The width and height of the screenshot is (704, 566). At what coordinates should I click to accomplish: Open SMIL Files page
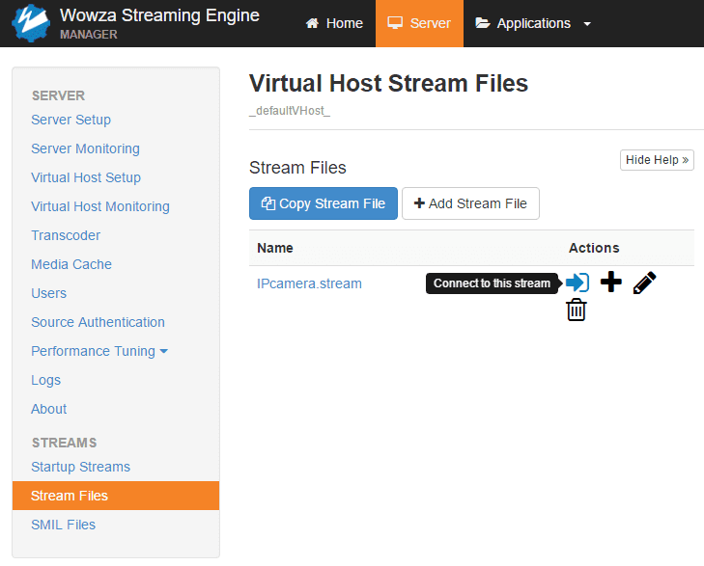(x=64, y=525)
